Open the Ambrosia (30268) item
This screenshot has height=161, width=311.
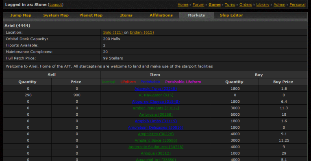point(156,114)
